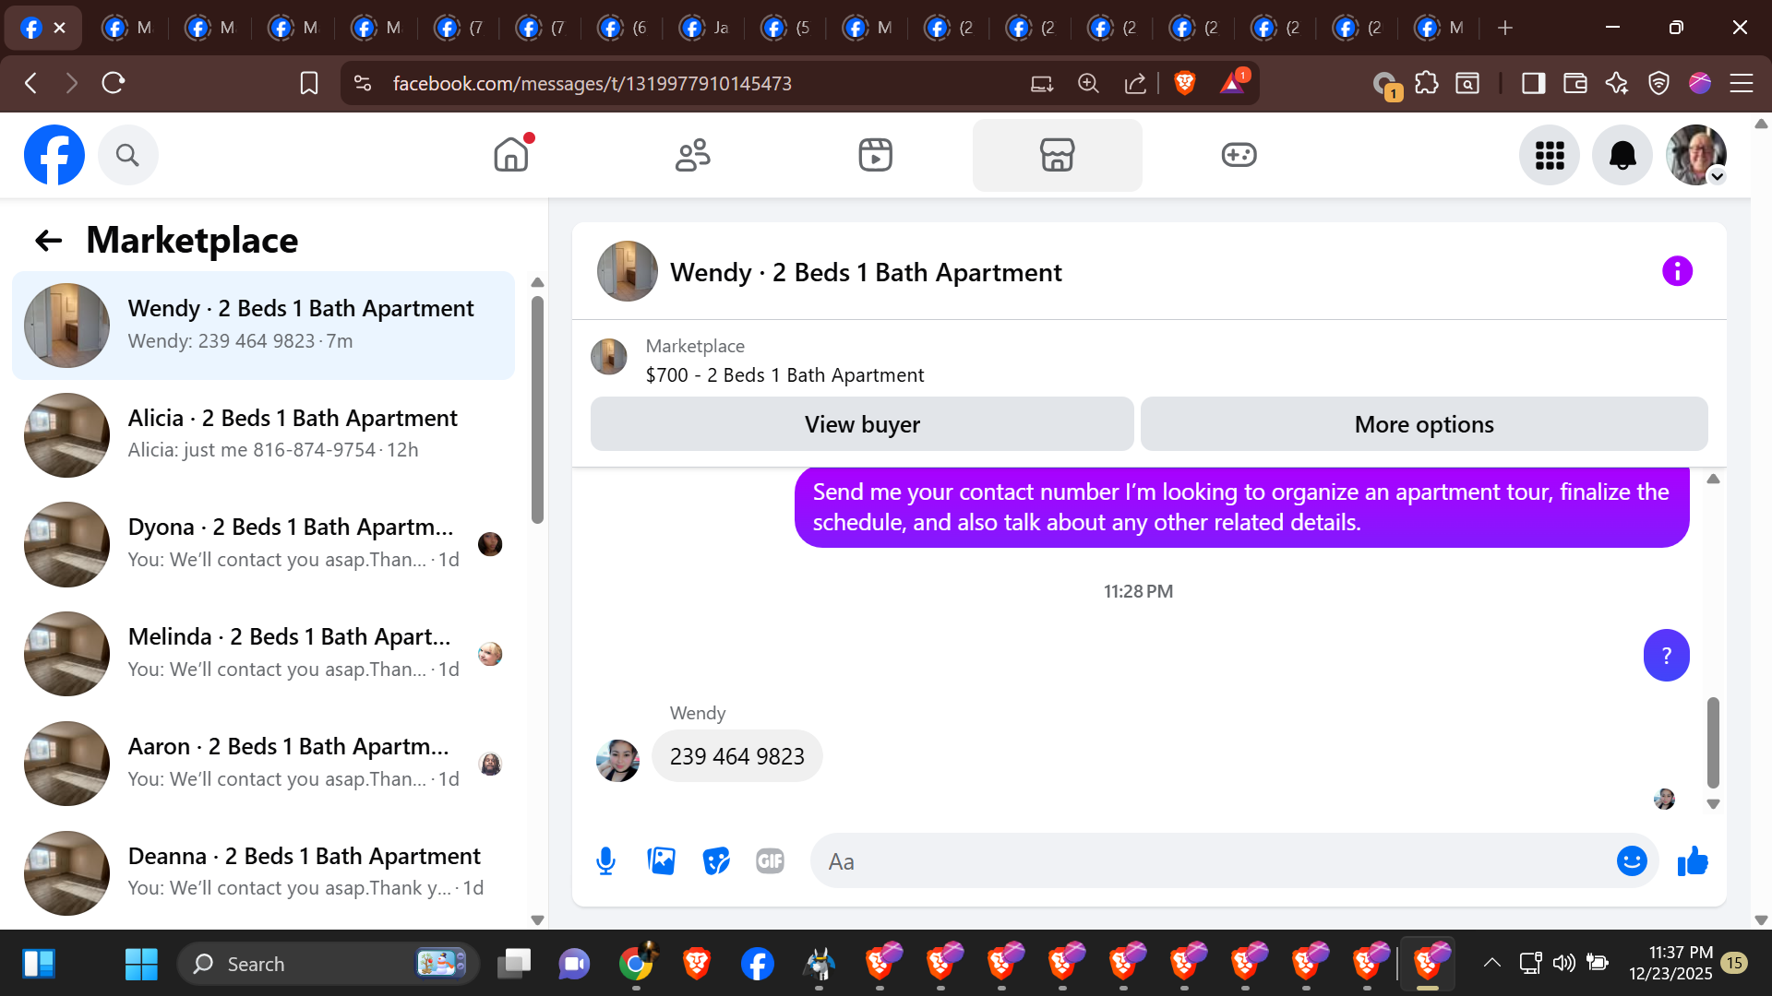Bookmark this page
This screenshot has width=1772, height=996.
click(309, 83)
